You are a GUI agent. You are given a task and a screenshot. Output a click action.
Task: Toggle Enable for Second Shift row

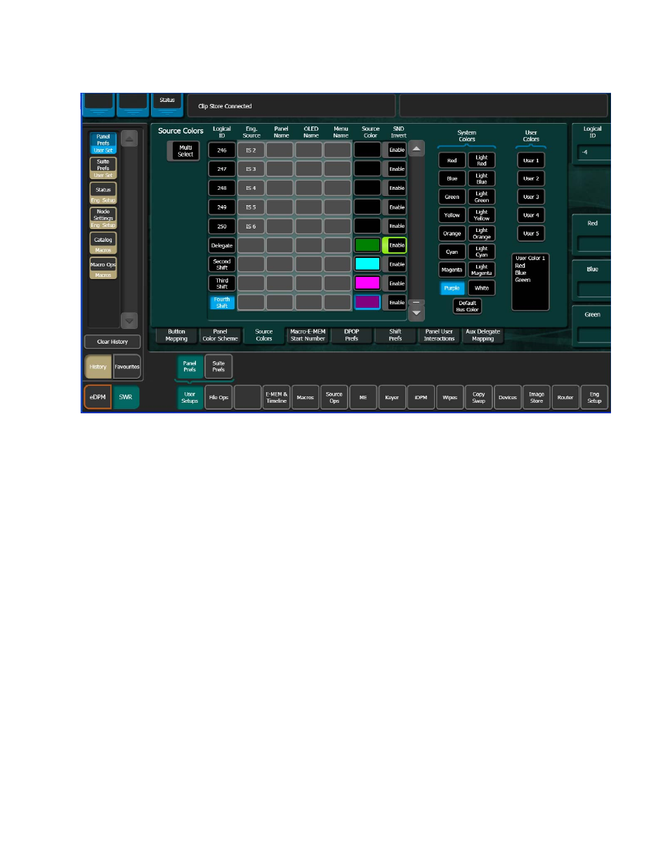[x=395, y=264]
